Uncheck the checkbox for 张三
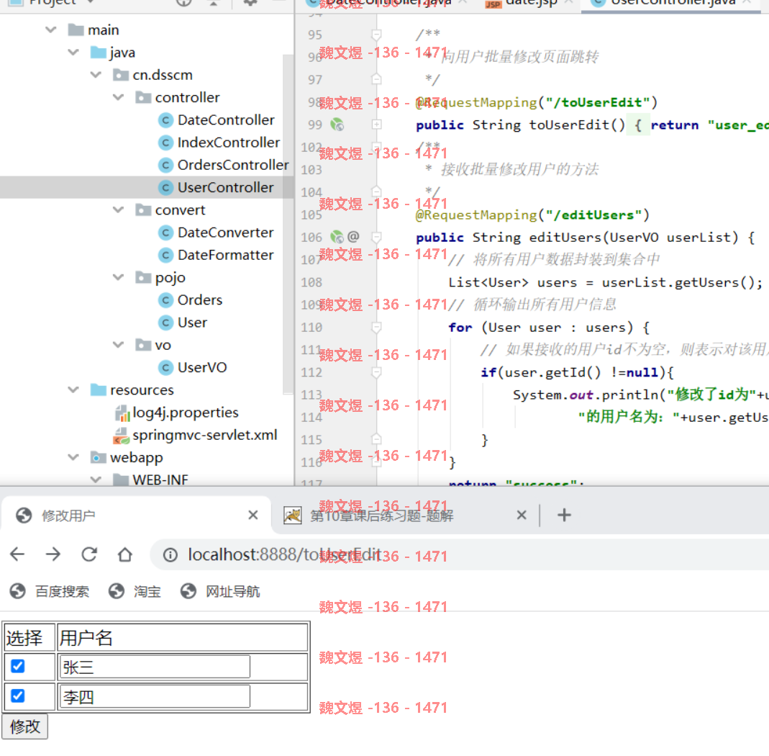This screenshot has width=769, height=756. pos(18,666)
